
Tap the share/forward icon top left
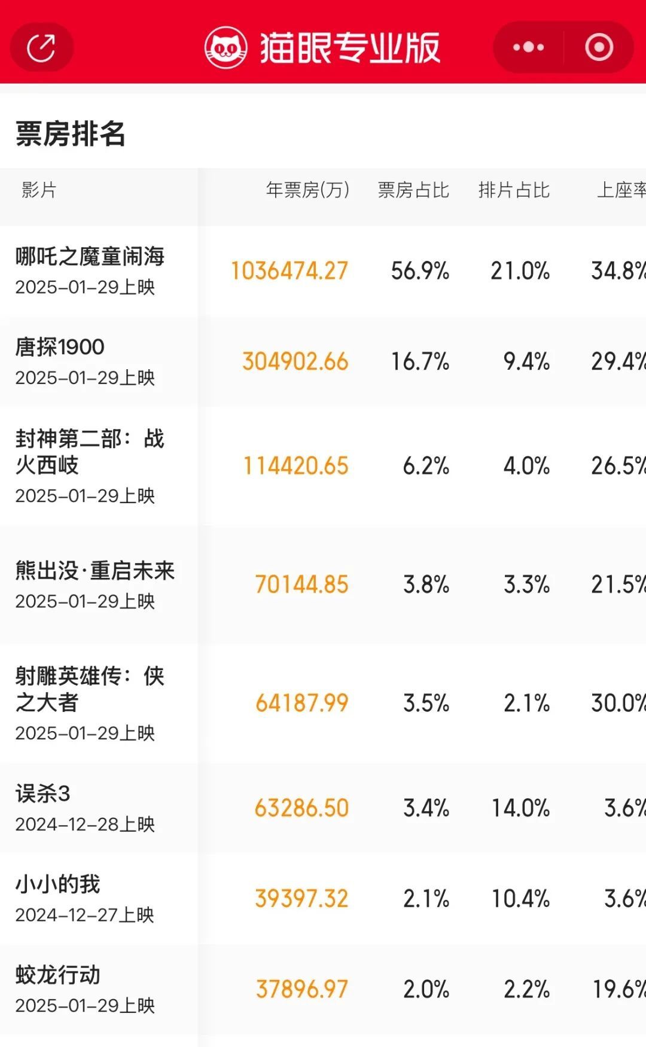(41, 47)
